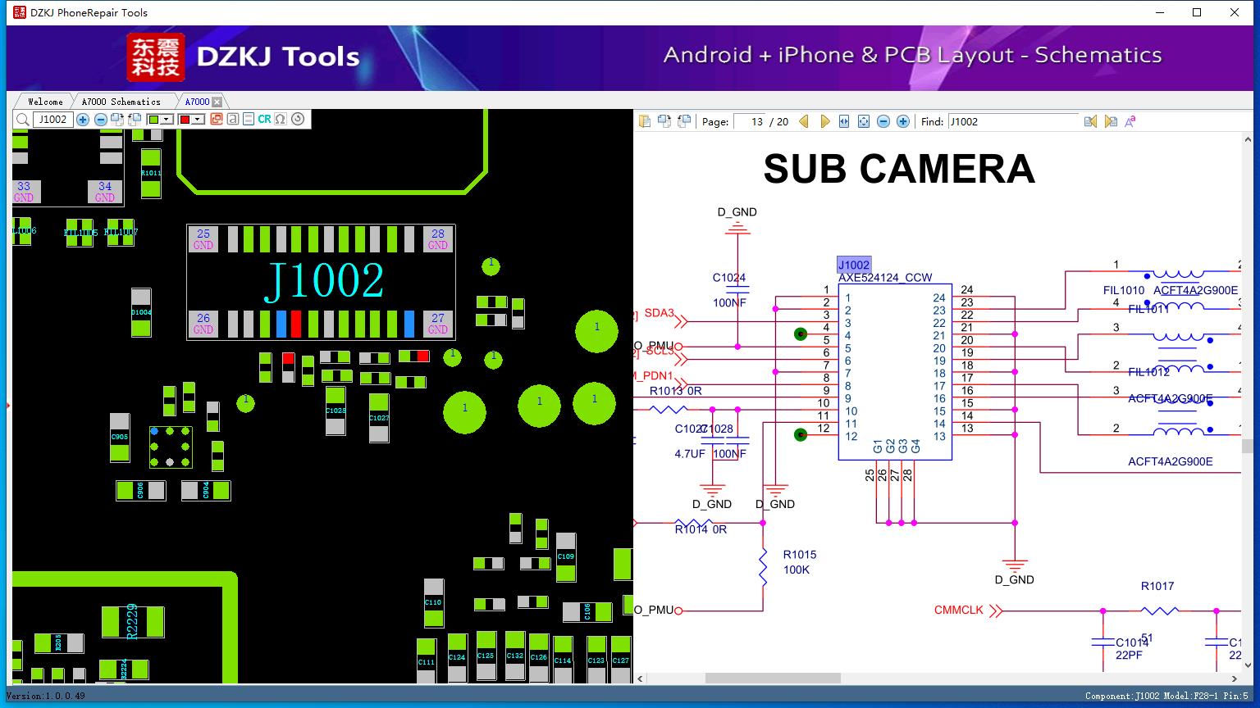Switch to the Welcome tab
This screenshot has height=708, width=1260.
pyautogui.click(x=45, y=102)
